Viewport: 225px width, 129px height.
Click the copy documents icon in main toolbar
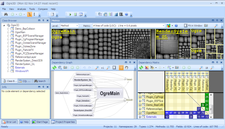click(x=53, y=14)
